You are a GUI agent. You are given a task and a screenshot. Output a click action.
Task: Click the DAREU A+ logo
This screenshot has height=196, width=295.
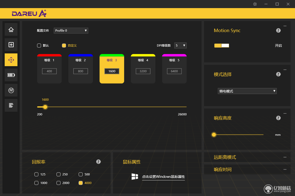pos(29,13)
